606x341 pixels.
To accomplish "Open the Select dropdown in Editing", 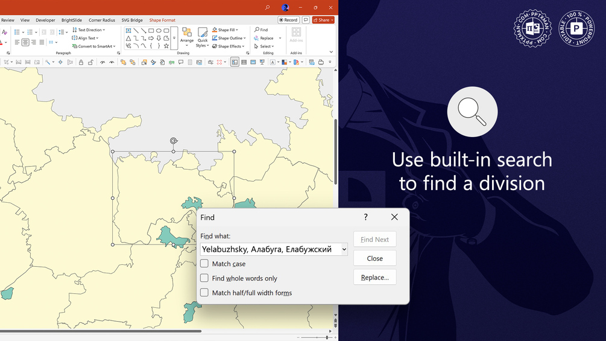I will coord(264,46).
